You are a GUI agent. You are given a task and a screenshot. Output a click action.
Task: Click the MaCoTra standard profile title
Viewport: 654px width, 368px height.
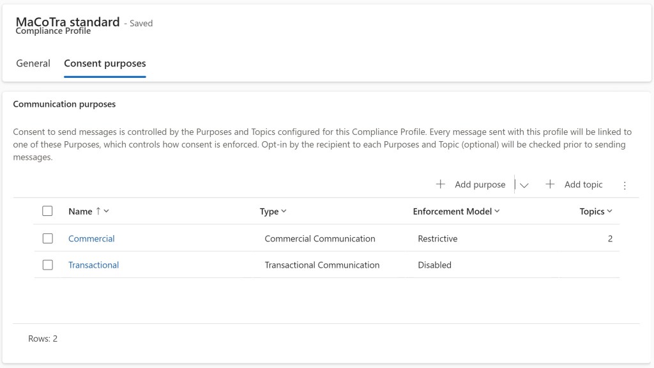tap(68, 21)
